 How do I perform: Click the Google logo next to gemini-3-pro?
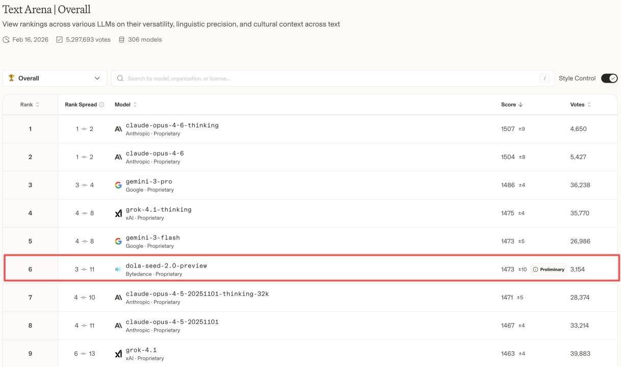coord(118,185)
